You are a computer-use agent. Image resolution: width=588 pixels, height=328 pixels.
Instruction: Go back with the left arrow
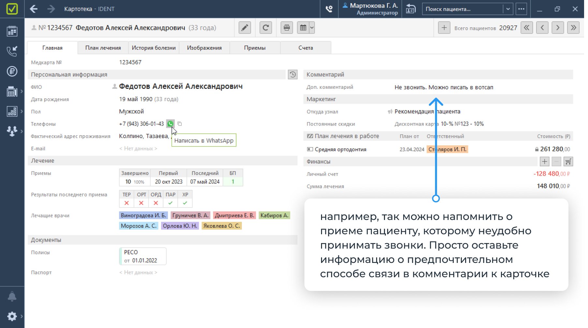tap(34, 9)
